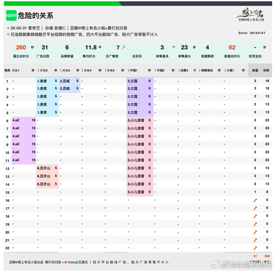
Task: Toggle the 兰蔻 ad cell in episode 3
Action: (140, 97)
